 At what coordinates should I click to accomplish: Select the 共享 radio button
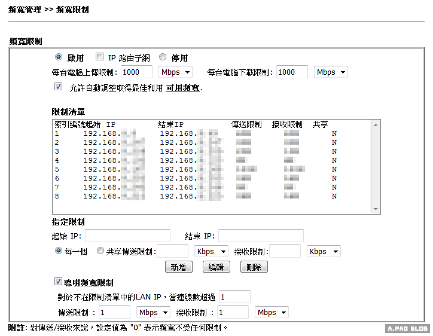click(100, 251)
